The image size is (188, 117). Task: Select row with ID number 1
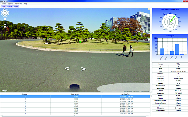(75, 96)
